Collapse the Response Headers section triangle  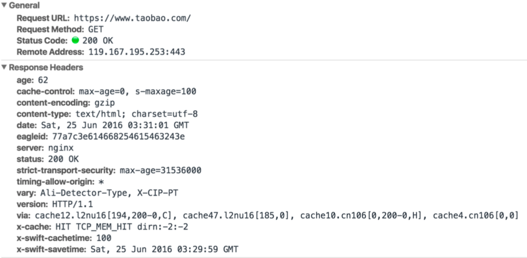click(x=4, y=68)
